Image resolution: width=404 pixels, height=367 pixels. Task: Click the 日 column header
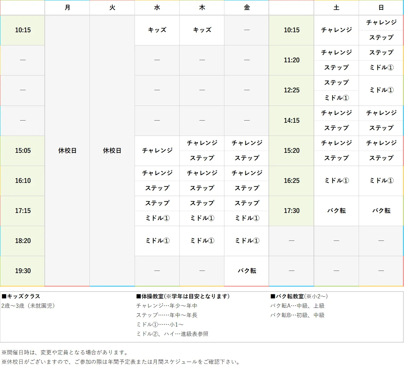click(x=381, y=8)
